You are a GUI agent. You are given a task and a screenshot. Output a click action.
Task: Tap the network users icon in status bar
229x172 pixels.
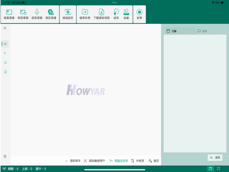(4, 169)
